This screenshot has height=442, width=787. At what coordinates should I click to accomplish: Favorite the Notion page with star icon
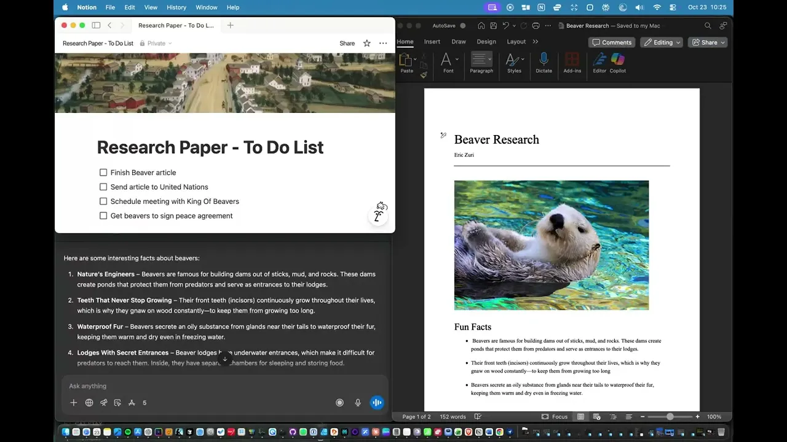coord(367,44)
